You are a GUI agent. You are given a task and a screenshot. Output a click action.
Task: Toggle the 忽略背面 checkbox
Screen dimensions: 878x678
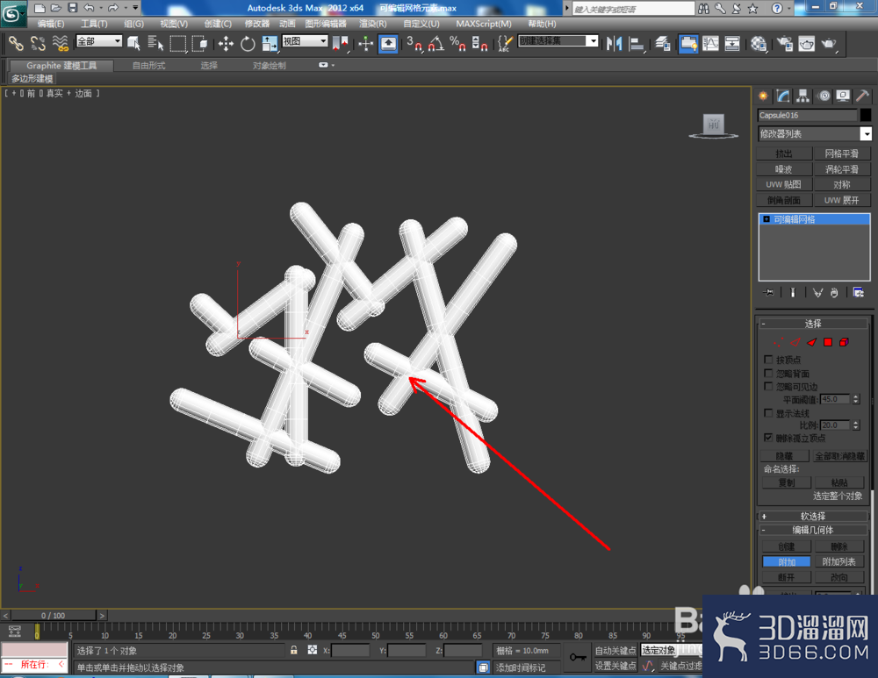click(768, 373)
